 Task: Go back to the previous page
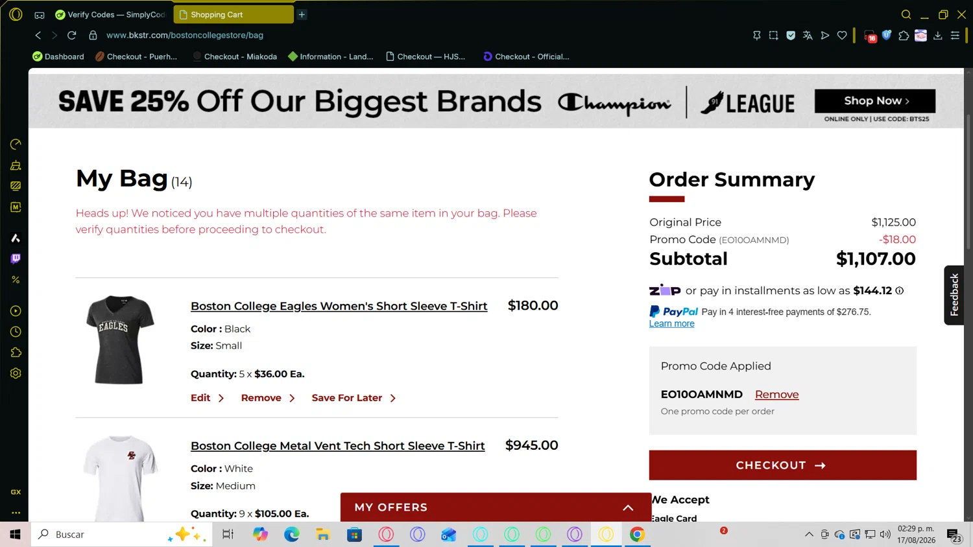[x=38, y=35]
